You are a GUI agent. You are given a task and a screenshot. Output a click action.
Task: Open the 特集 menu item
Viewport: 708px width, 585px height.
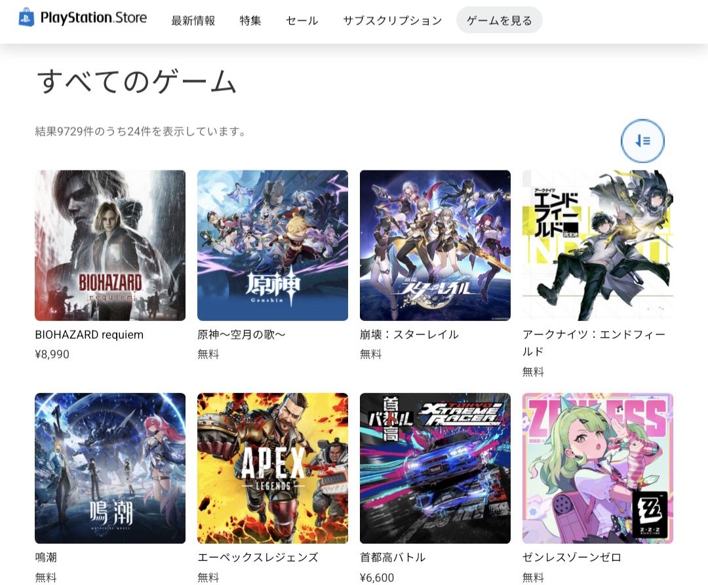coord(250,20)
